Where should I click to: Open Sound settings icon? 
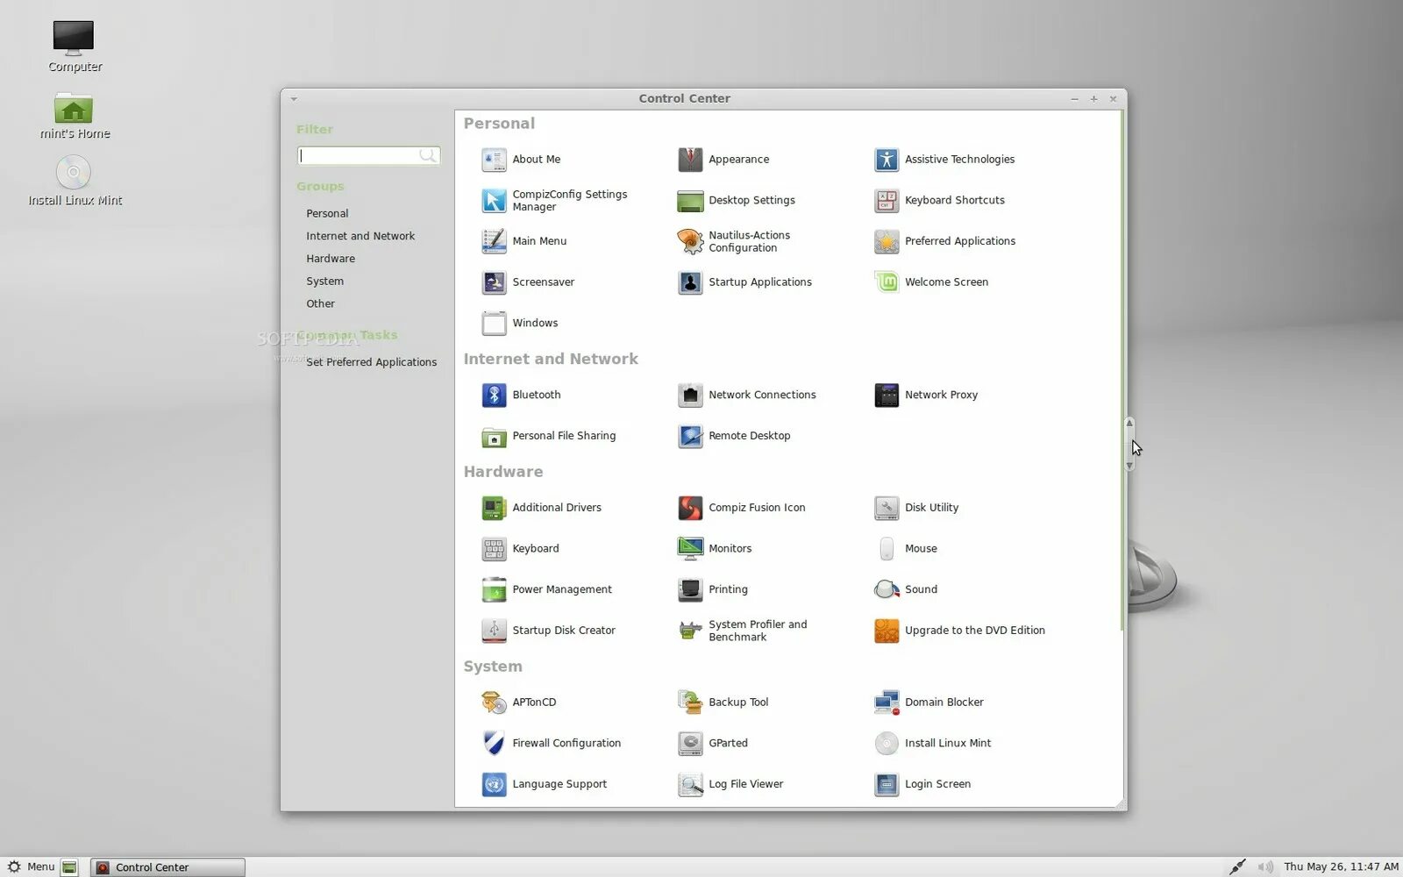887,589
